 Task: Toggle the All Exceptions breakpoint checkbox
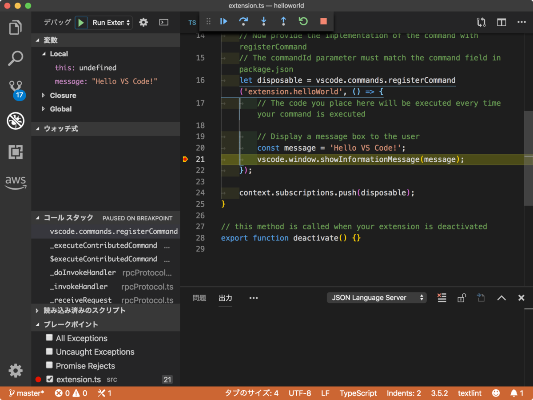click(49, 338)
